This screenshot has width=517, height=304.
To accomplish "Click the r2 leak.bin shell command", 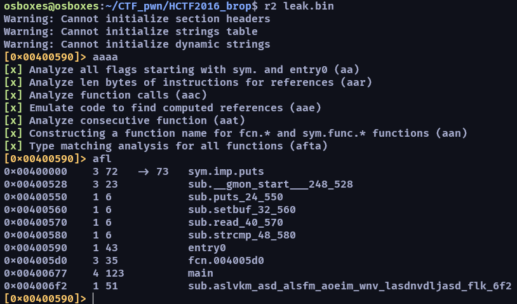I will 299,6.
